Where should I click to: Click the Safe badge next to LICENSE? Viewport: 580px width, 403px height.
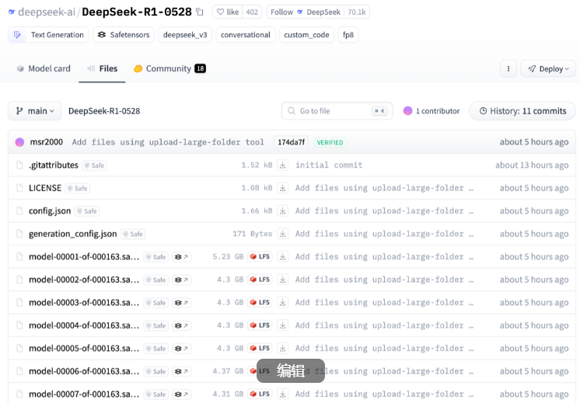pos(78,189)
